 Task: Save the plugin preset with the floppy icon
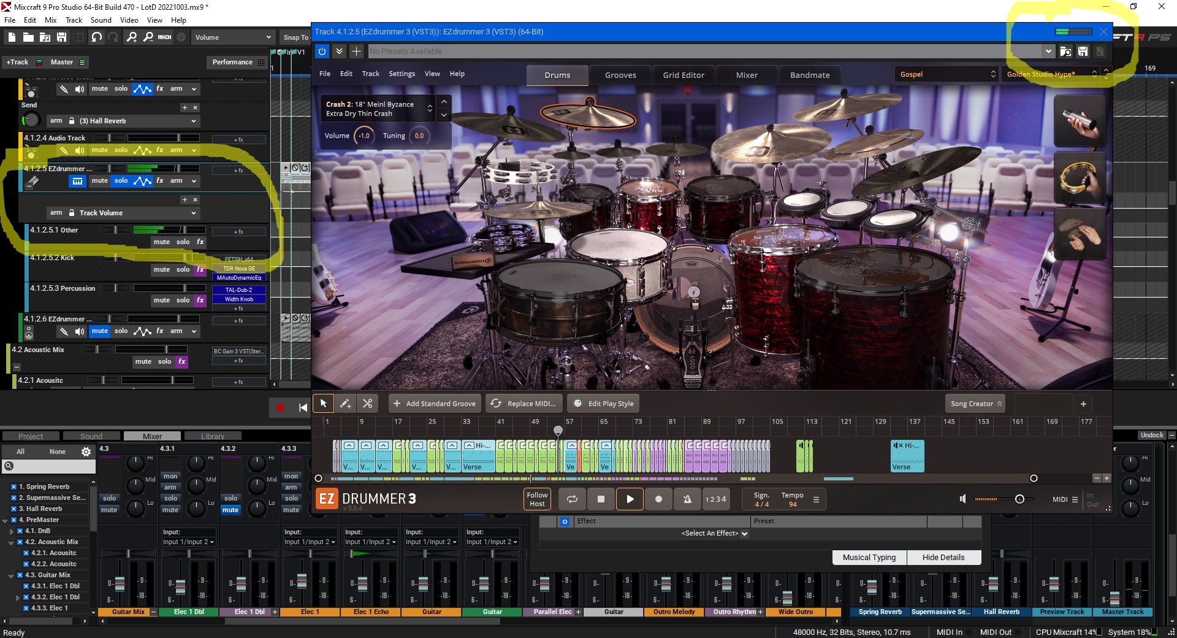[x=1083, y=52]
